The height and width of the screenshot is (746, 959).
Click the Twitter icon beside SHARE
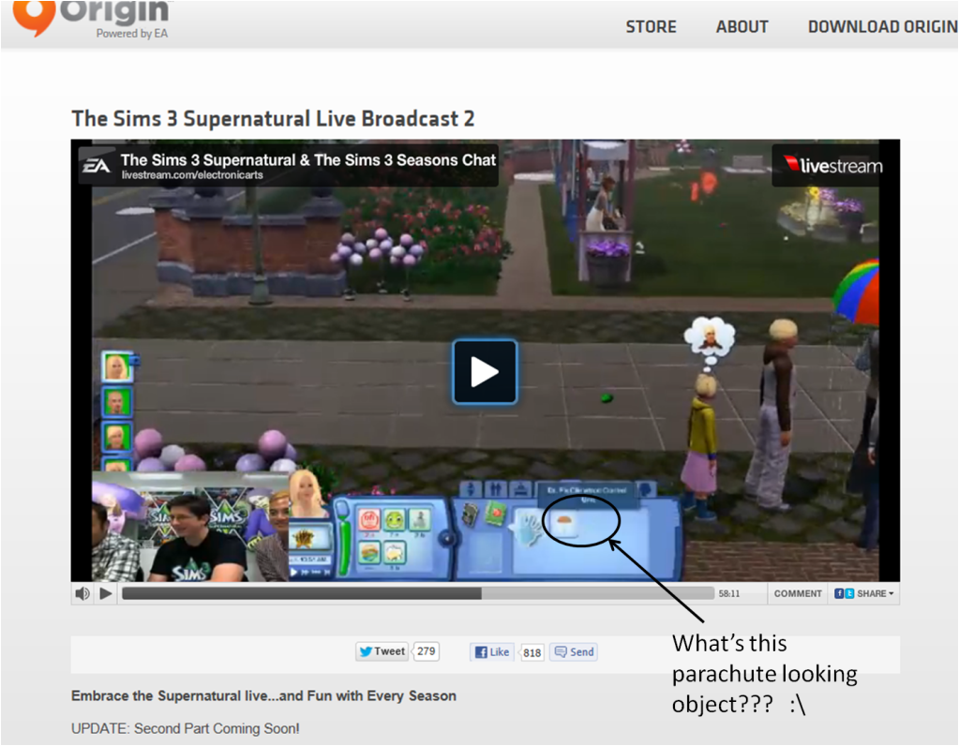(x=849, y=593)
